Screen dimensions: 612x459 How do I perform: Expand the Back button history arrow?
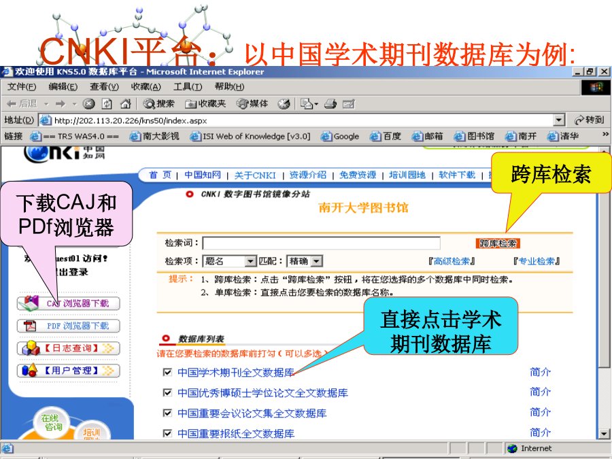pyautogui.click(x=46, y=104)
